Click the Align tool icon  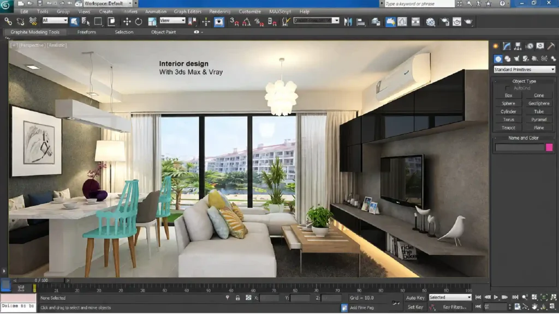point(361,22)
